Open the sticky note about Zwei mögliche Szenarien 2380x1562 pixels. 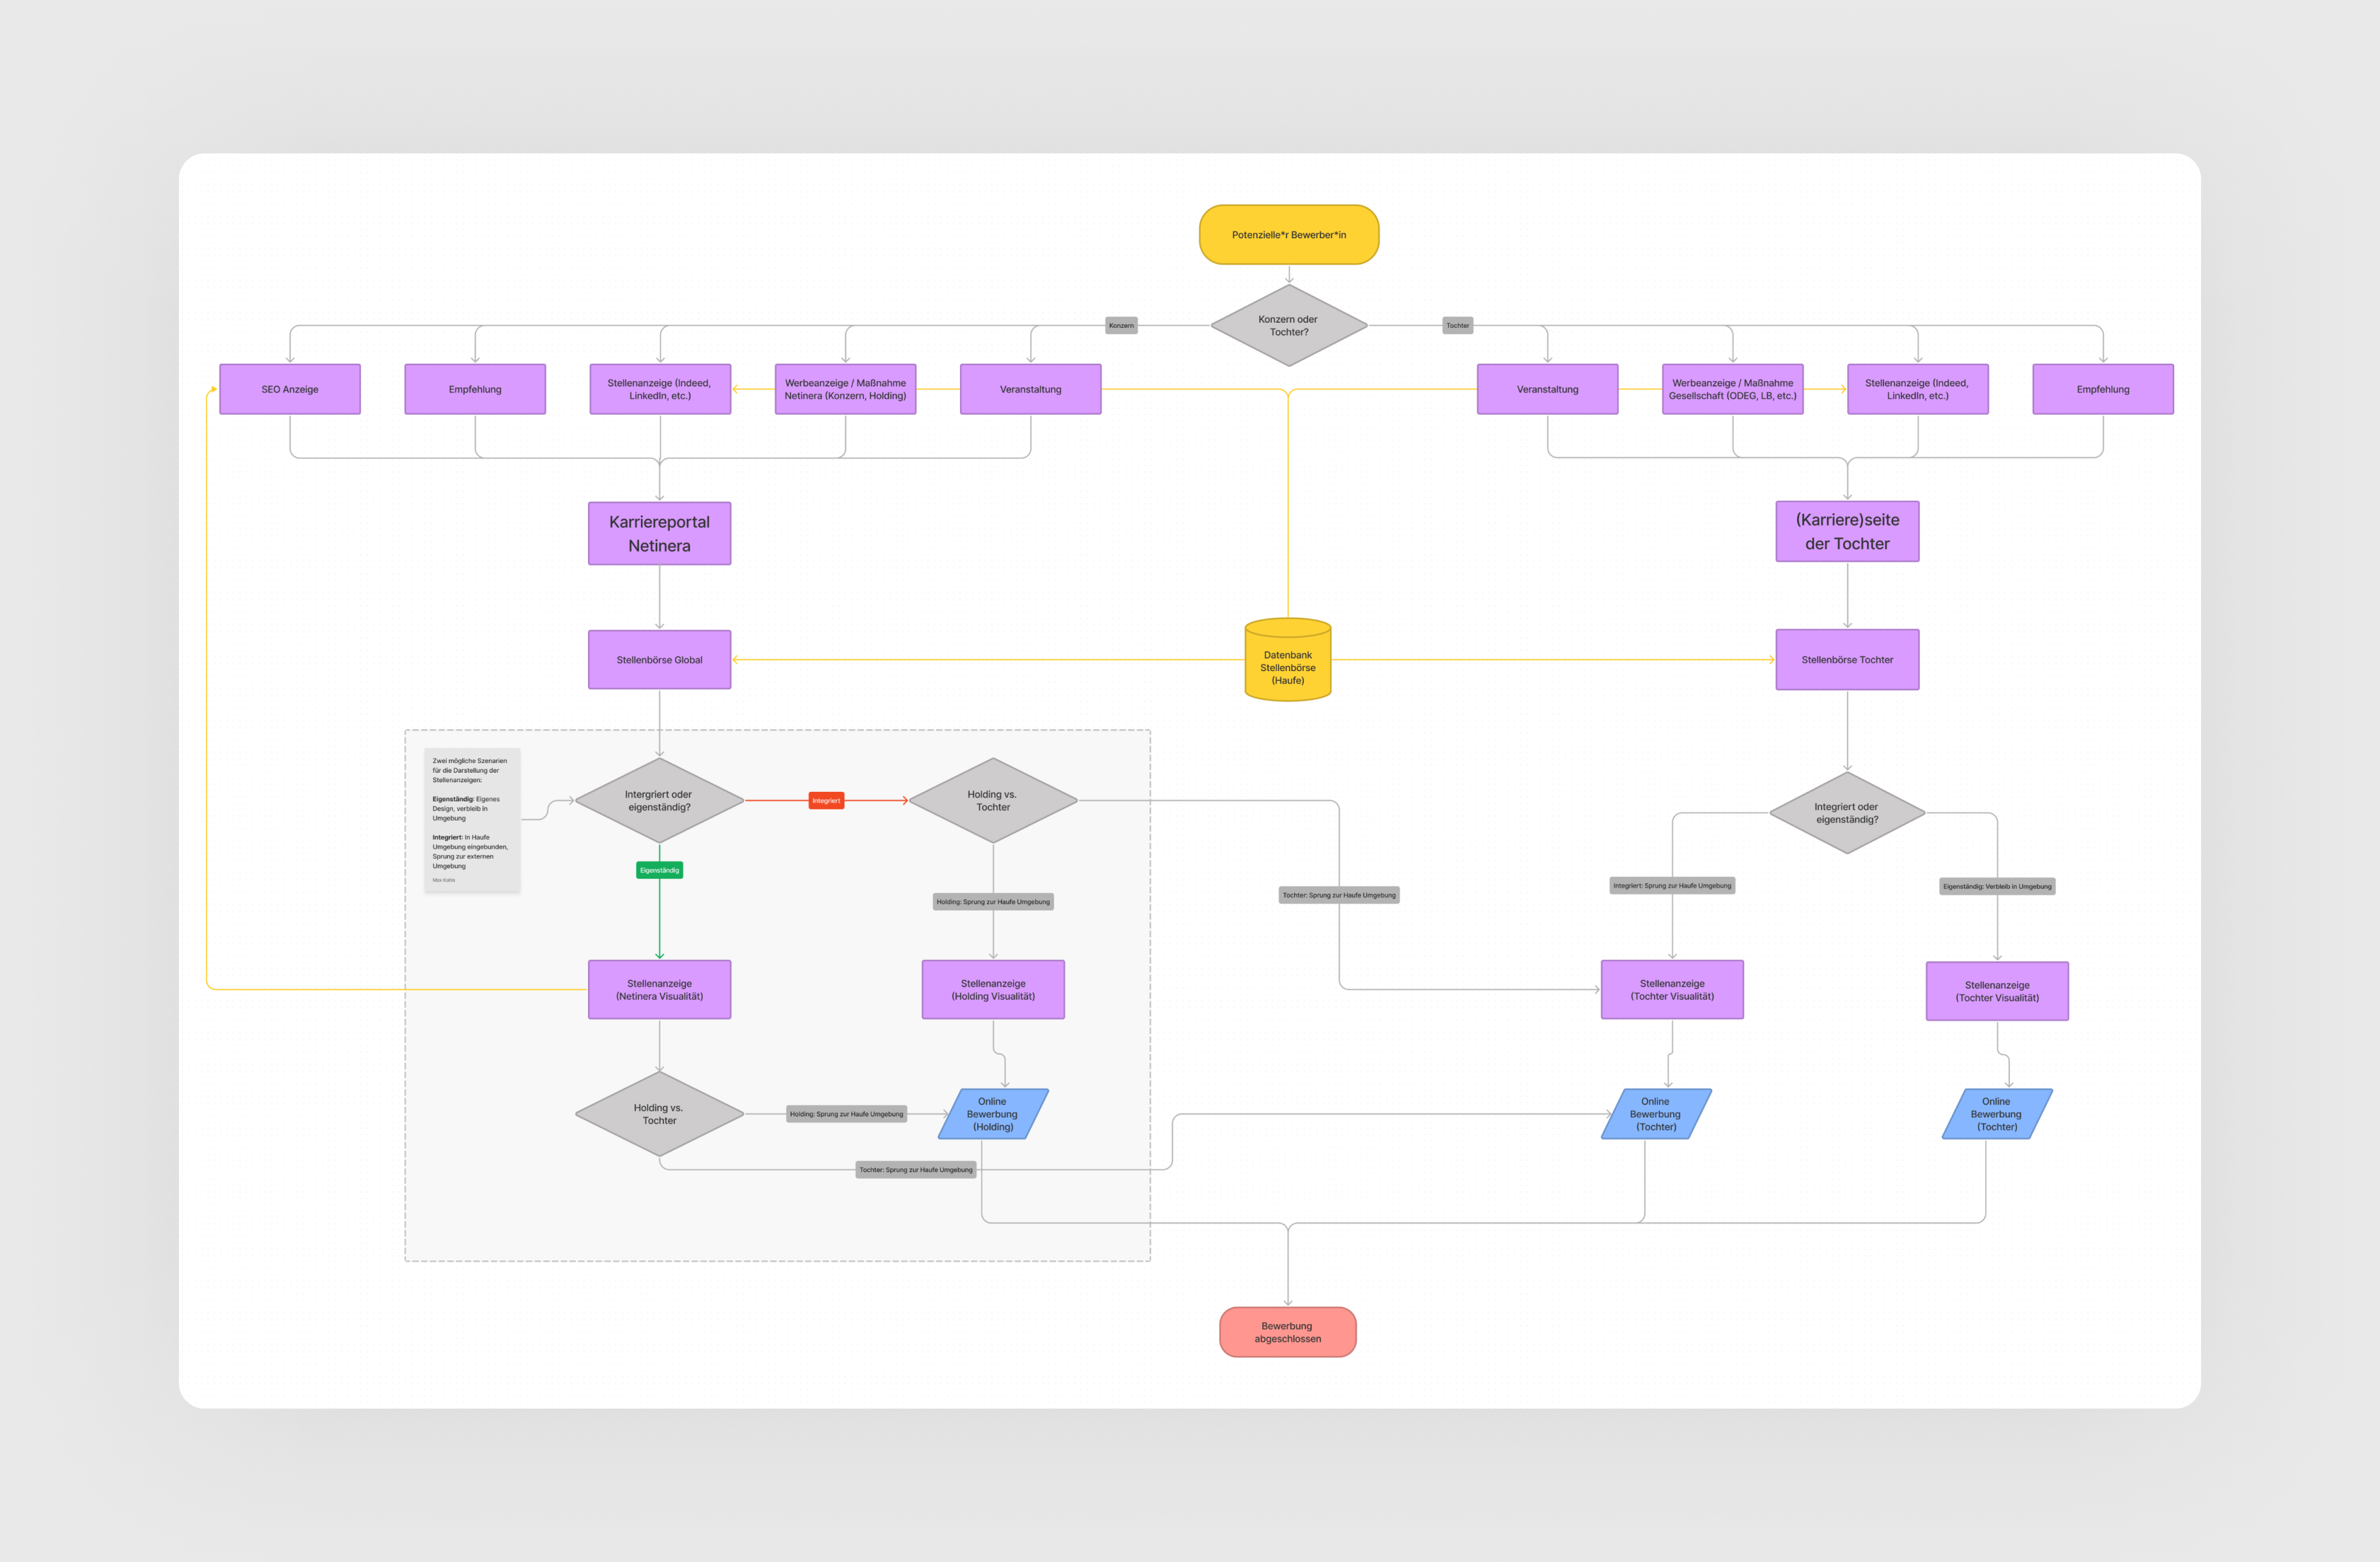[x=471, y=819]
